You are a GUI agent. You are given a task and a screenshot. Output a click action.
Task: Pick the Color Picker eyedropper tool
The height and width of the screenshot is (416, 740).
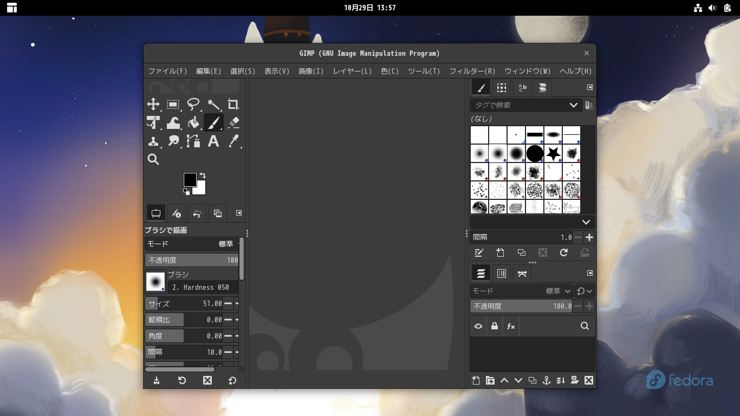(233, 141)
